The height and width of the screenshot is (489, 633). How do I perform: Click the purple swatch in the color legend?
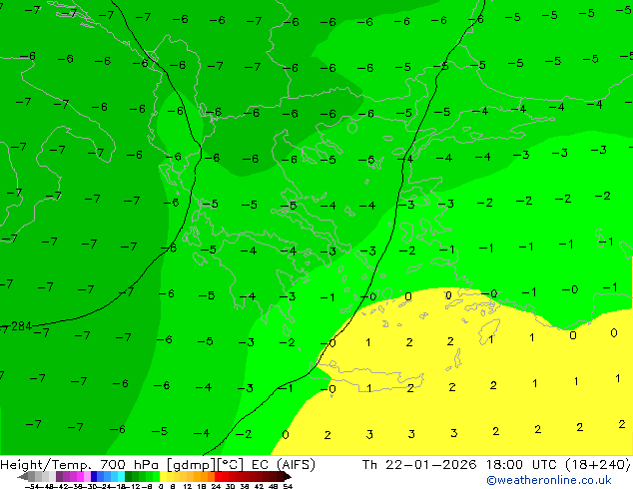(59, 476)
